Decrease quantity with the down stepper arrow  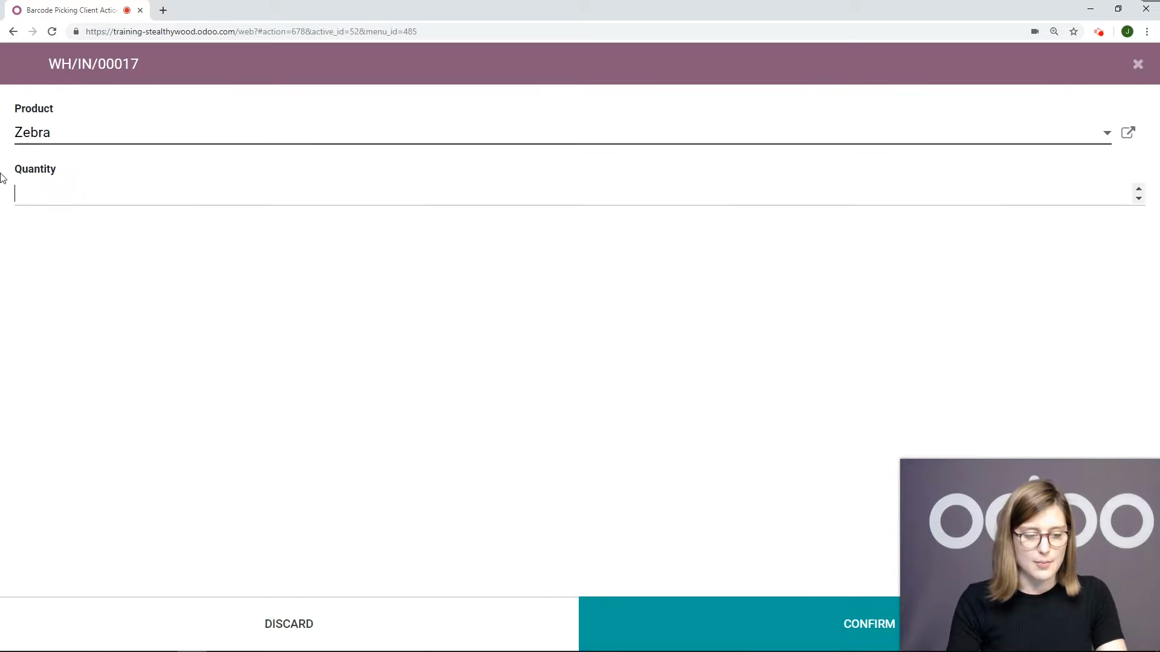(x=1138, y=199)
